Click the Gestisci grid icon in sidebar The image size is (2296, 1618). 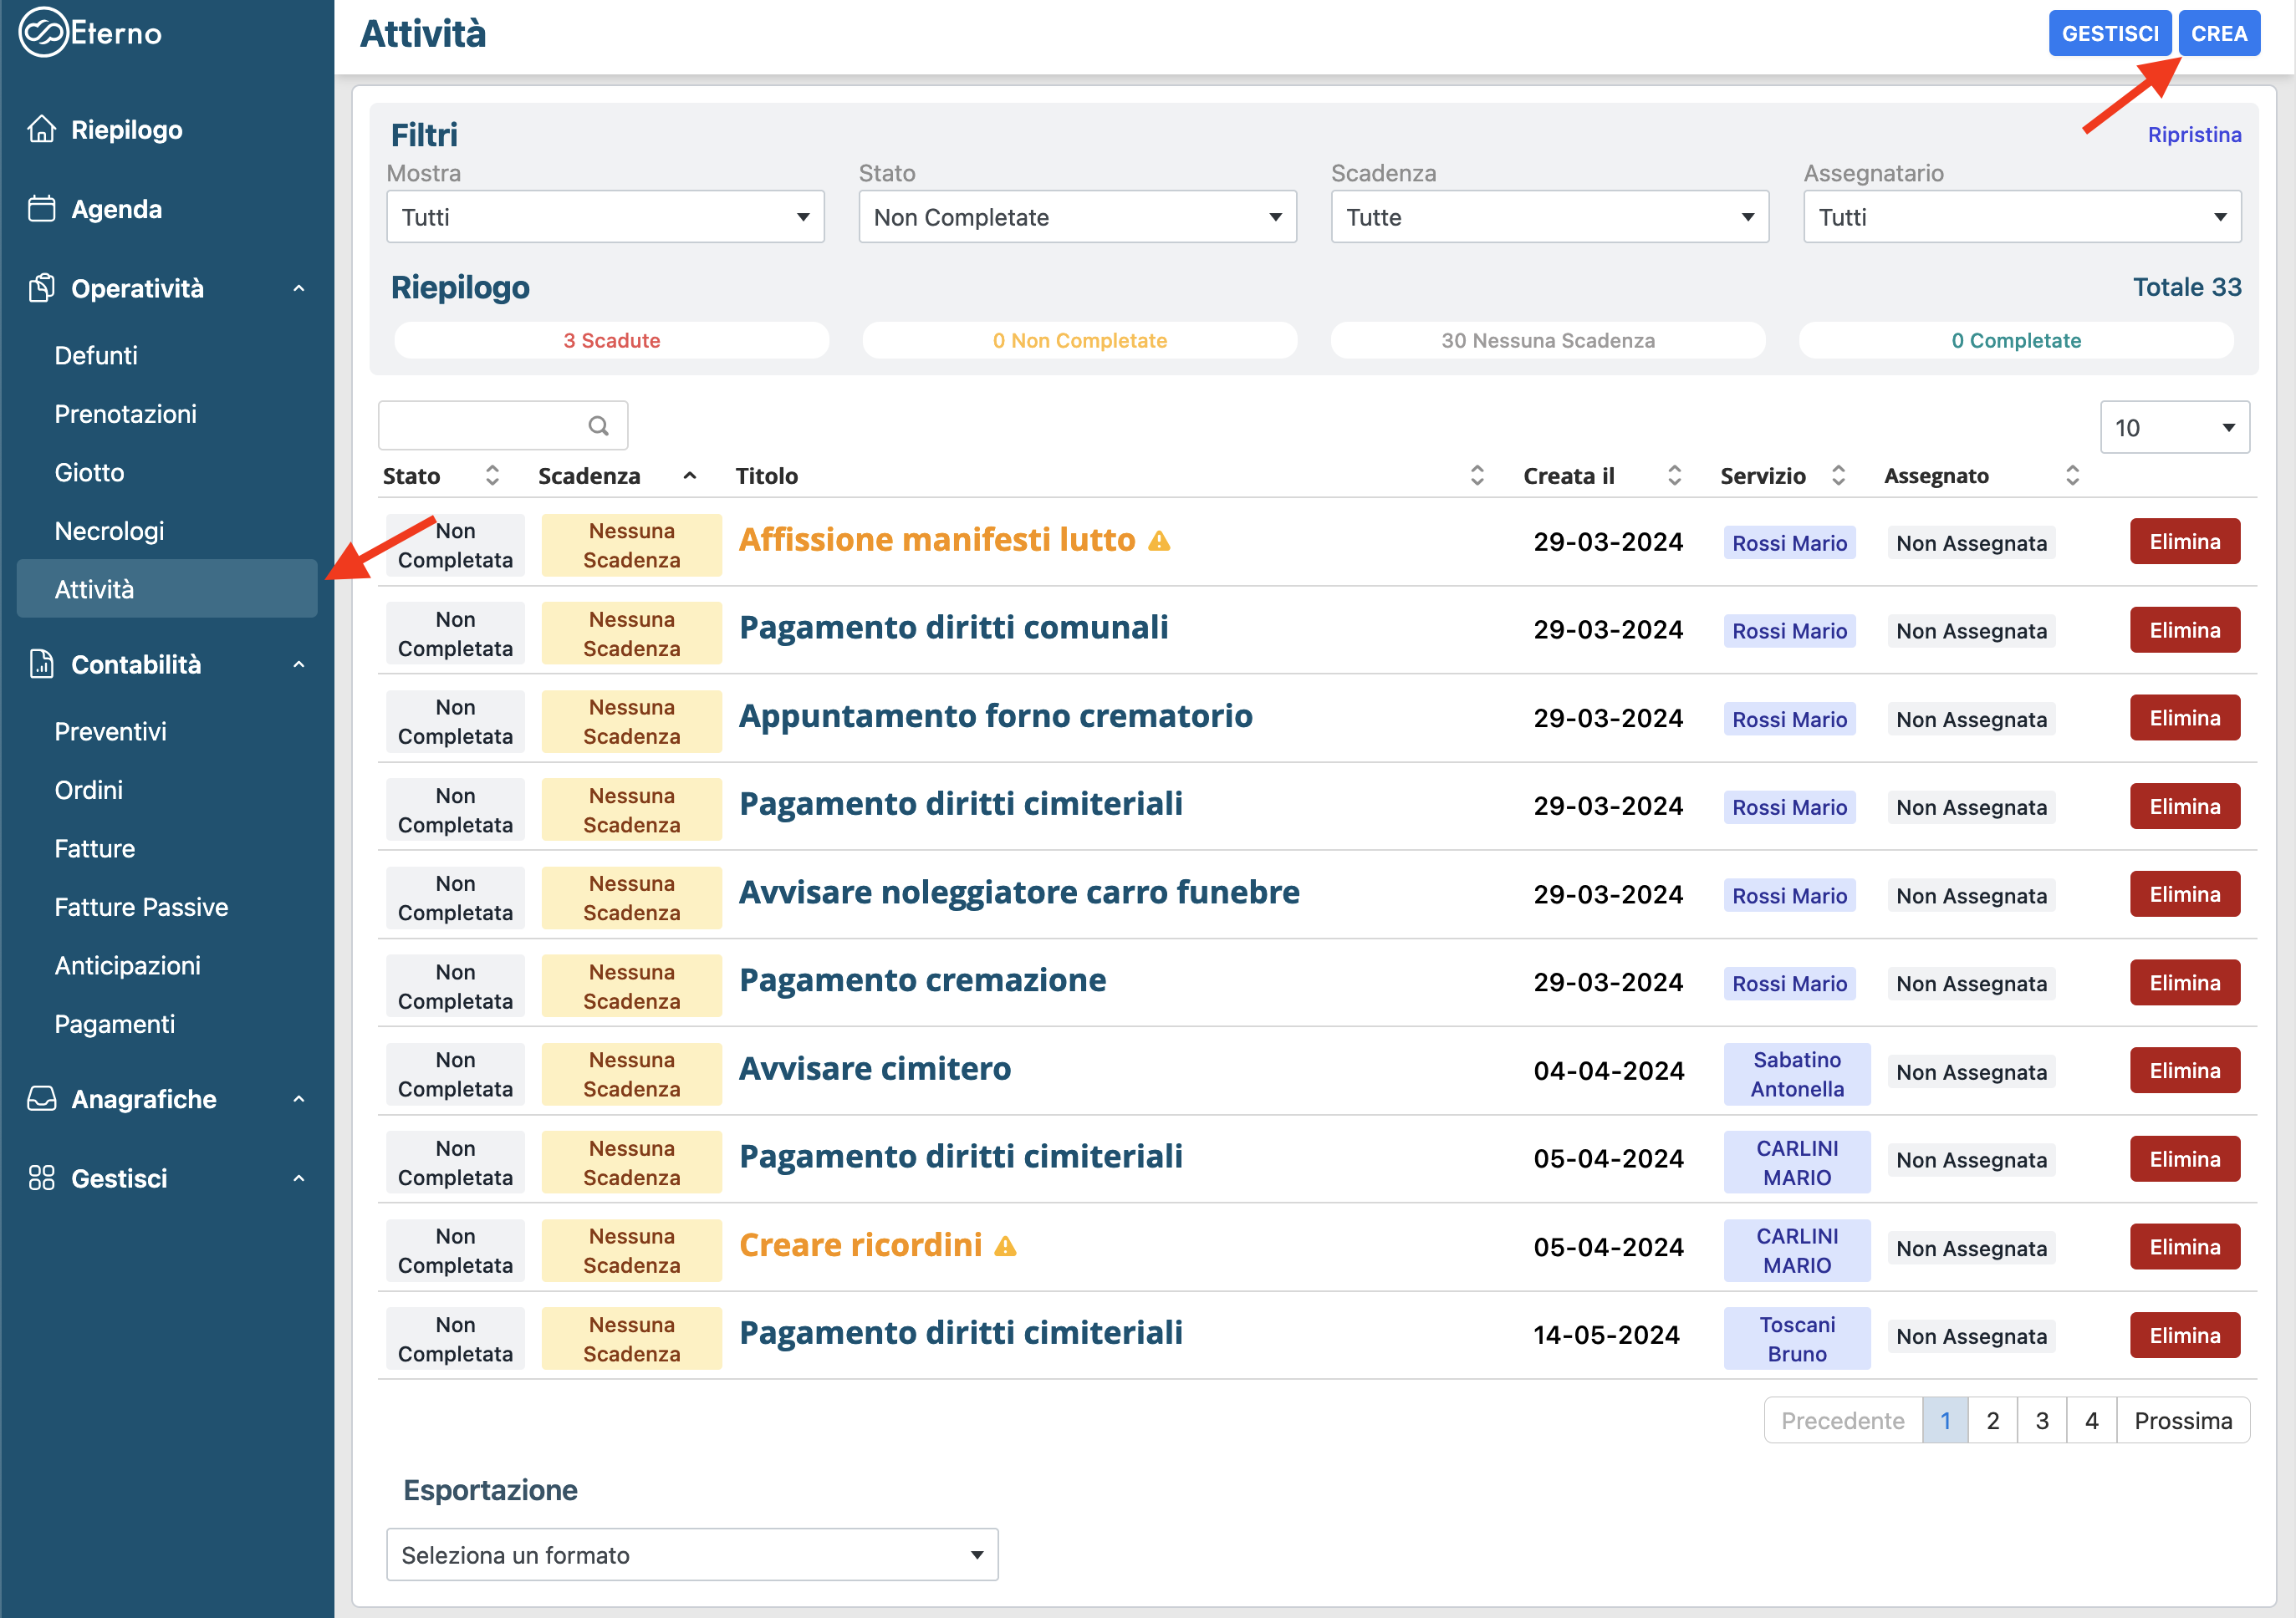point(42,1178)
